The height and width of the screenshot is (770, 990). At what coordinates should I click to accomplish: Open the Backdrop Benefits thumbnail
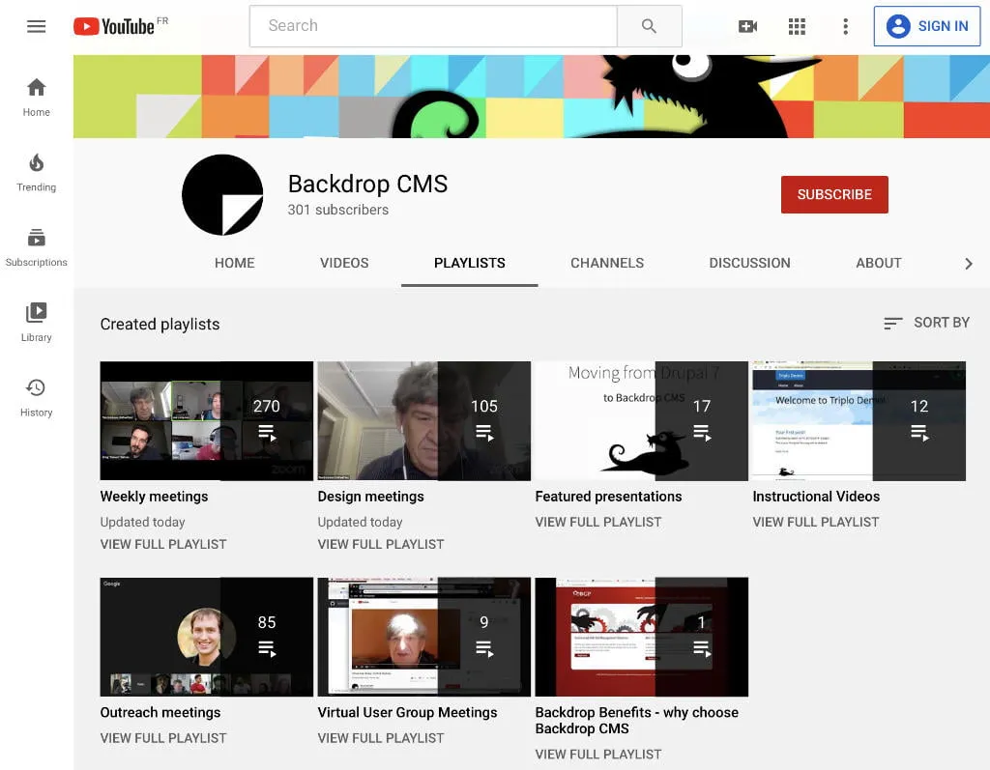tap(642, 637)
